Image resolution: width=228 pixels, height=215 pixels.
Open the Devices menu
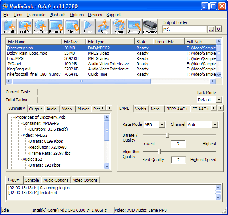(x=95, y=15)
